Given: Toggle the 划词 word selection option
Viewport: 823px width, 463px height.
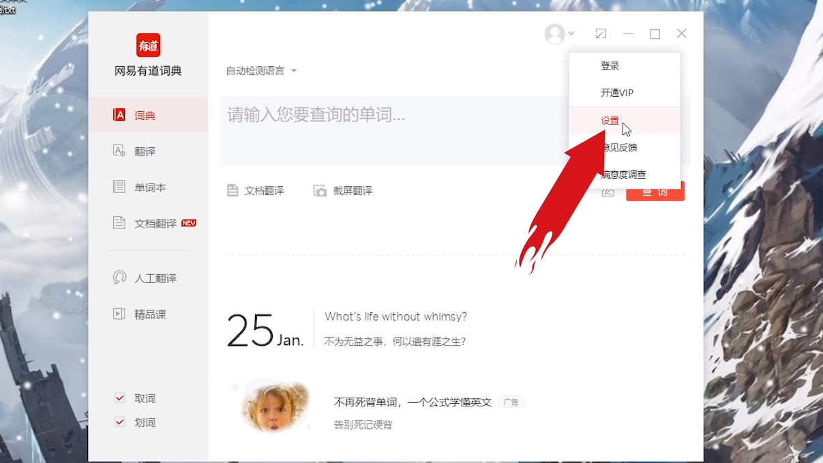Looking at the screenshot, I should click(119, 422).
